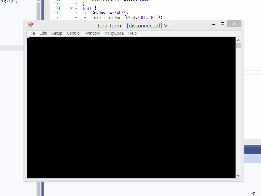The height and width of the screenshot is (196, 261).
Task: Open the Help menu
Action: click(132, 33)
